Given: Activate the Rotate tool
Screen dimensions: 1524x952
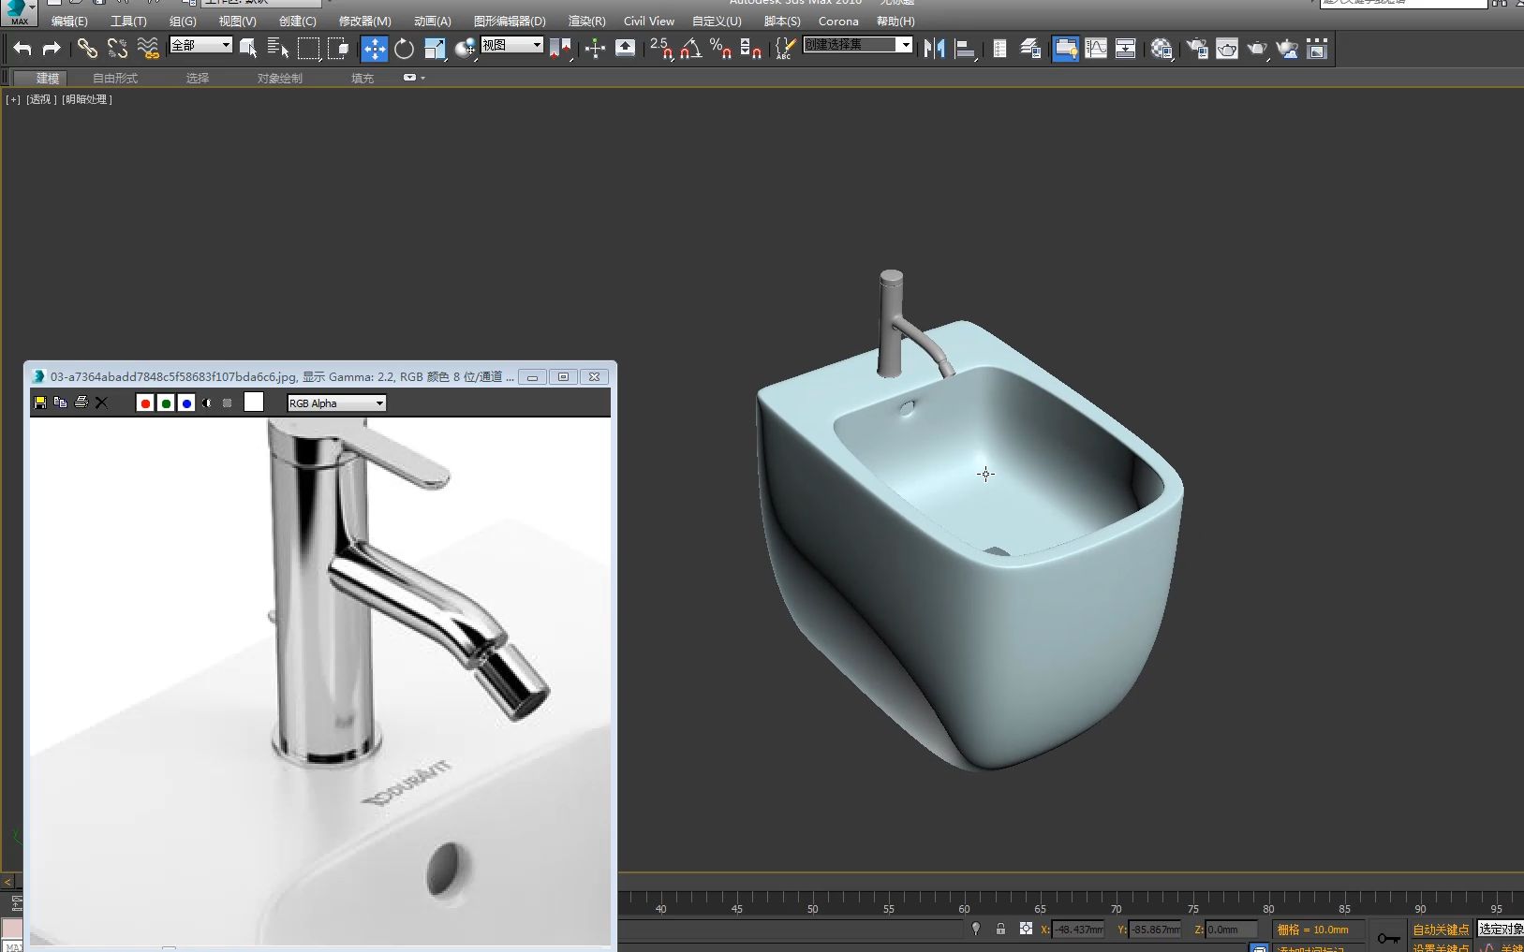Looking at the screenshot, I should point(404,49).
